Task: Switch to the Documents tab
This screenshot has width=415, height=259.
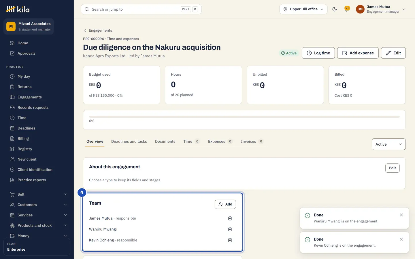Action: 165,141
